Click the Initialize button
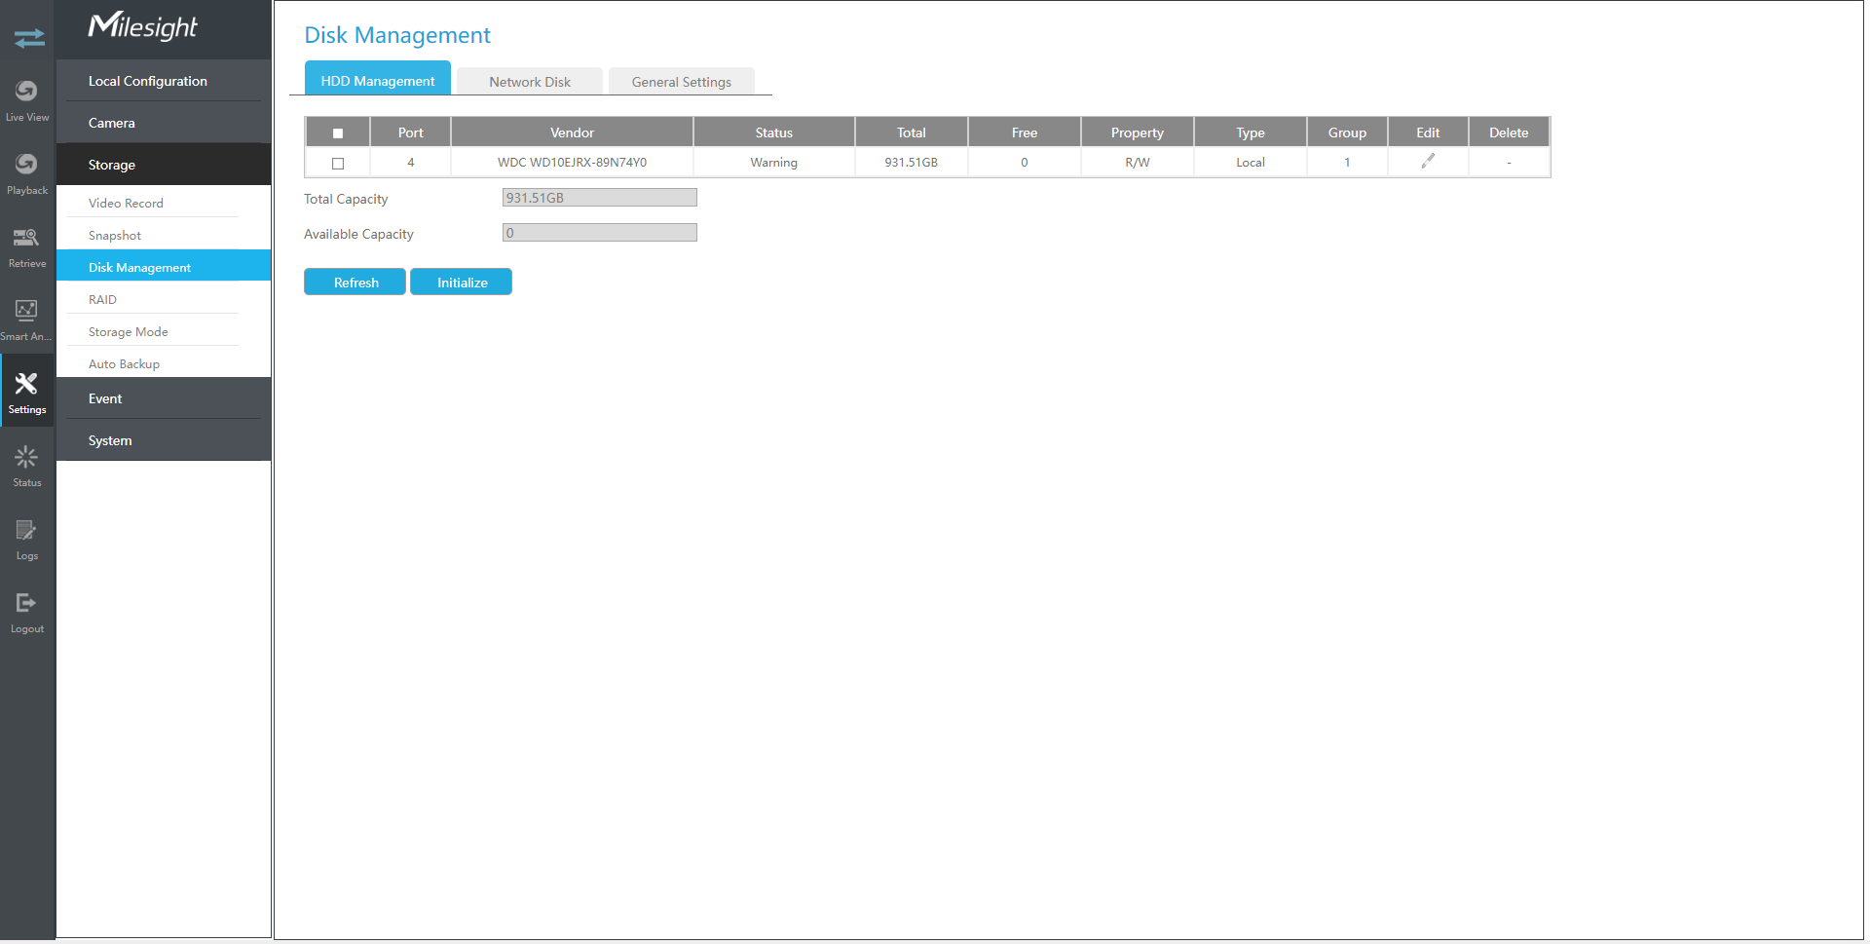Image resolution: width=1870 pixels, height=944 pixels. click(462, 283)
